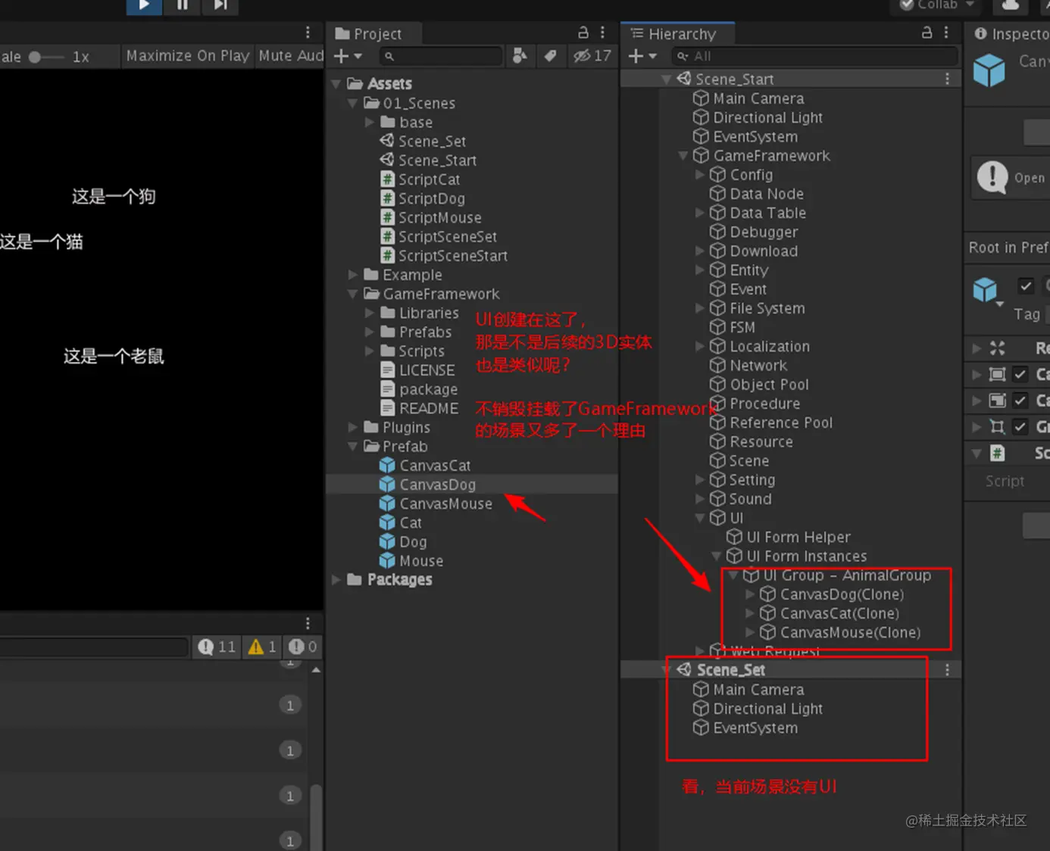Select the README file icon
Image resolution: width=1050 pixels, height=851 pixels.
387,408
